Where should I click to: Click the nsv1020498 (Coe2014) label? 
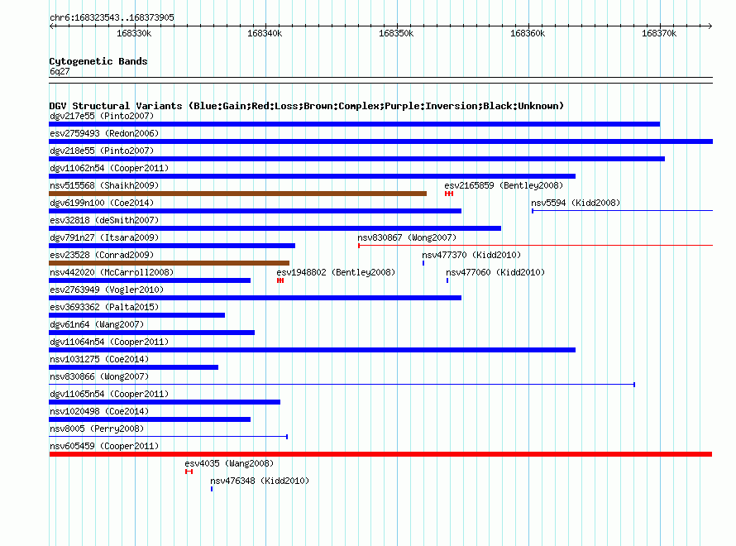(99, 411)
